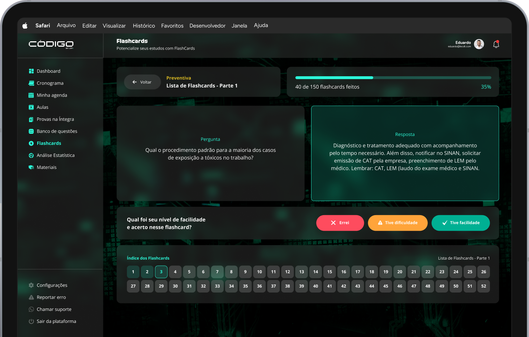The width and height of the screenshot is (529, 337).
Task: Choose Tive dificuldade for this flashcard
Action: pyautogui.click(x=397, y=223)
